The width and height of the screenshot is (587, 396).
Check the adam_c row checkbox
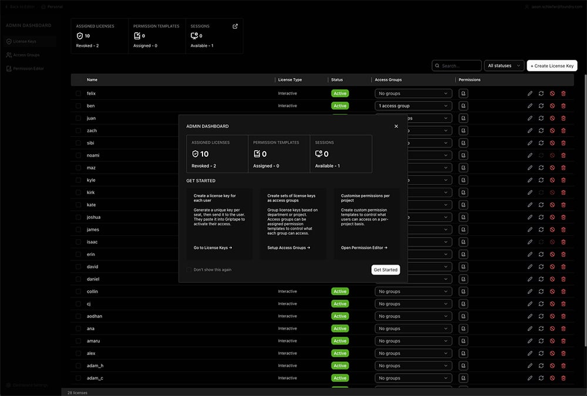coord(78,378)
